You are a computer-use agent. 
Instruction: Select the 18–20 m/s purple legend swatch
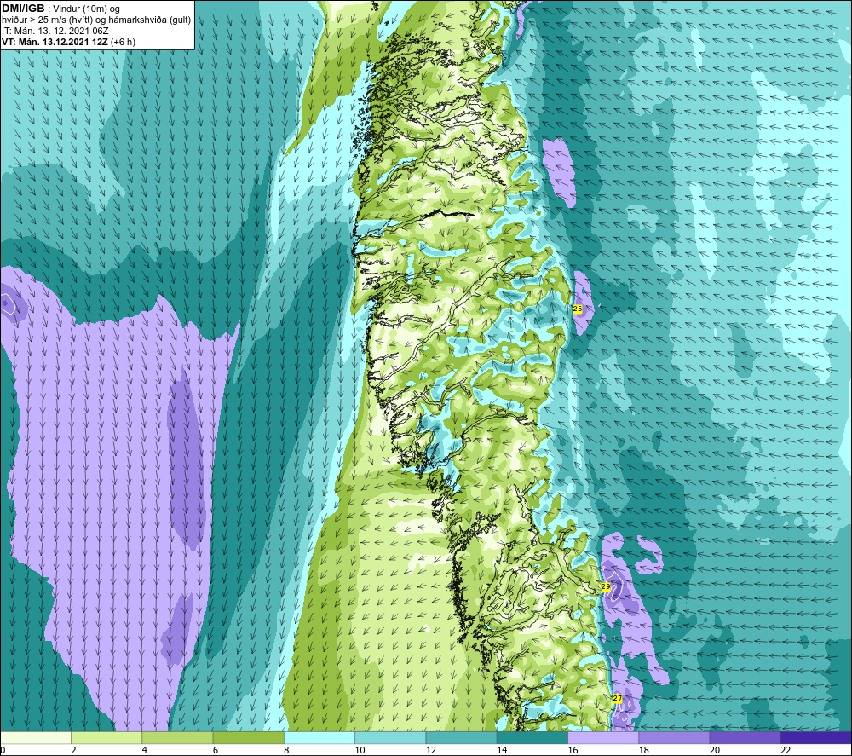pos(674,737)
